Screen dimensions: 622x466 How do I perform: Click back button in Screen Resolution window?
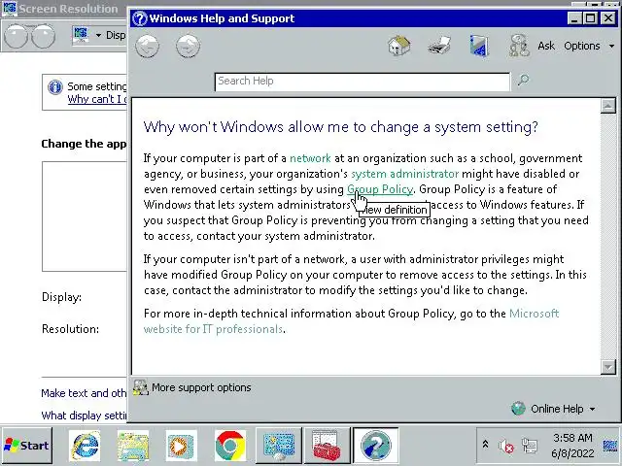tap(16, 36)
